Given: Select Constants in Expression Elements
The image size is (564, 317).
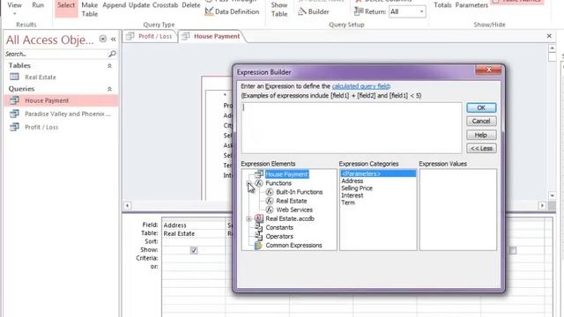Looking at the screenshot, I should point(279,227).
